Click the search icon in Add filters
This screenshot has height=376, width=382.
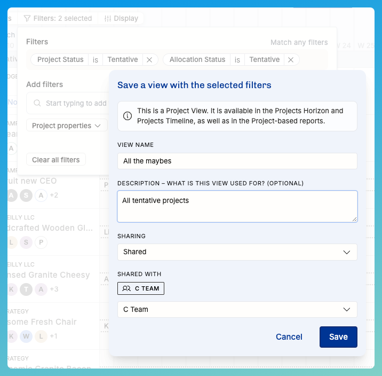tap(37, 103)
